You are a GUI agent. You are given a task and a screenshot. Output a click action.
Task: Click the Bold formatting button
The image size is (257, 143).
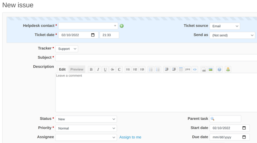[x=91, y=69]
